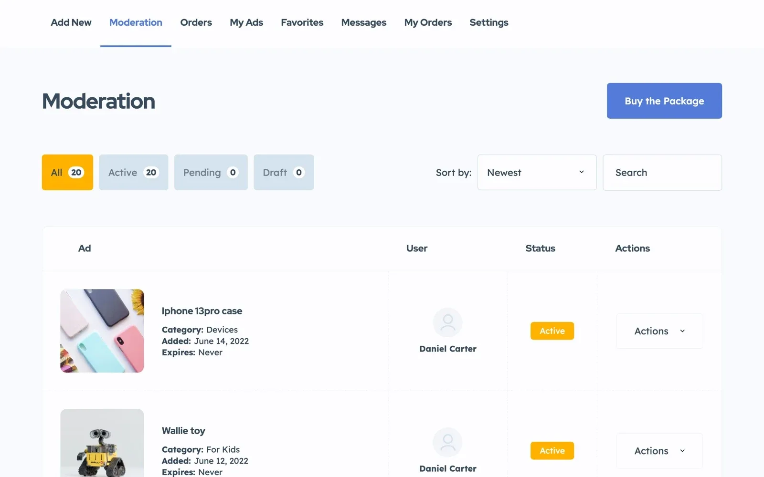Expand Actions dropdown for Wallie toy
Screen dimensions: 764x477
tap(659, 450)
